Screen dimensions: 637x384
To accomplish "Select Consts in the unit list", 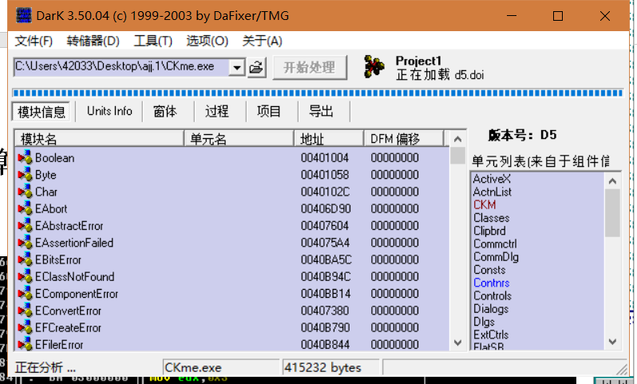I will 489,270.
